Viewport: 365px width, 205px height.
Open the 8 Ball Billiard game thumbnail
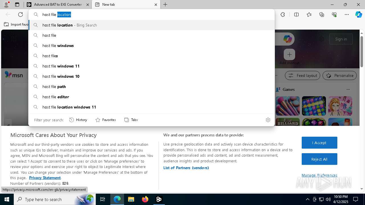tap(288, 122)
